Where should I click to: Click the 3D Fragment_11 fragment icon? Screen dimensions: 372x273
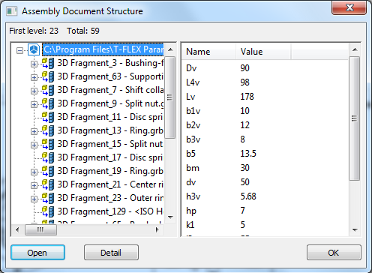(48, 117)
